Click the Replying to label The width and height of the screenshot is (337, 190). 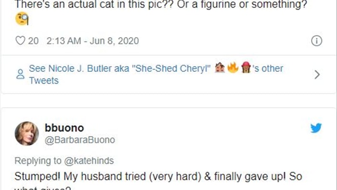pos(38,161)
